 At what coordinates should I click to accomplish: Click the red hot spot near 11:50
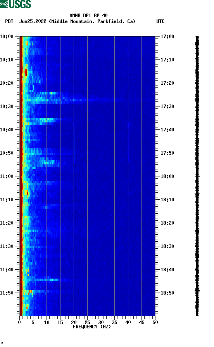click(31, 291)
